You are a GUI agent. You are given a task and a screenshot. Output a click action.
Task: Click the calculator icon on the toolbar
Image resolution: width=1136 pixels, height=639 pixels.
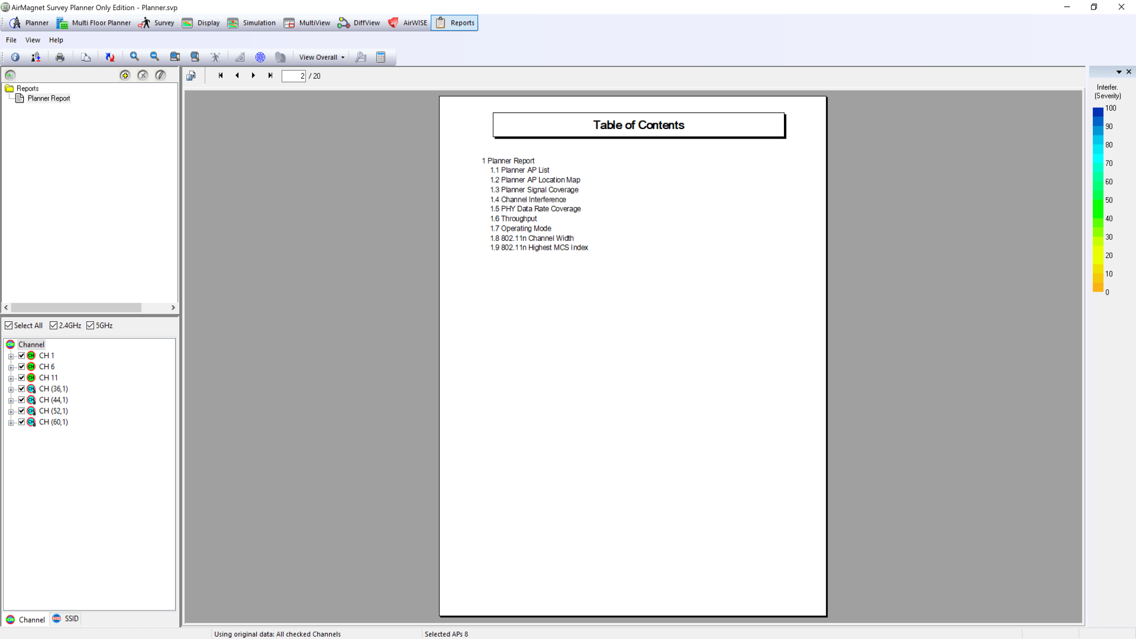tap(381, 57)
